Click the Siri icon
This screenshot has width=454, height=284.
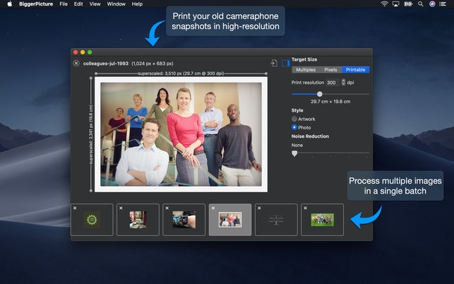pyautogui.click(x=432, y=4)
